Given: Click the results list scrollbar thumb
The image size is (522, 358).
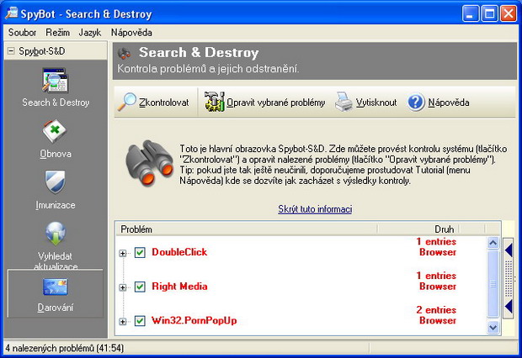Looking at the screenshot, I should pyautogui.click(x=493, y=284).
